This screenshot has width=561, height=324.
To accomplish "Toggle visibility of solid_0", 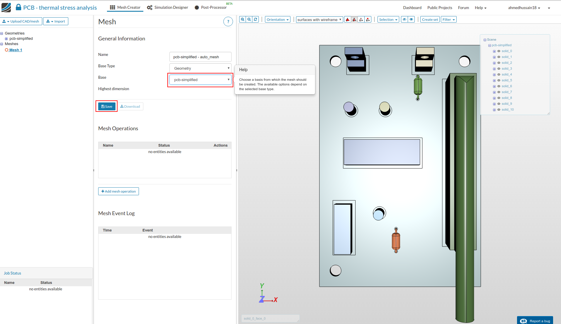I will pos(499,51).
